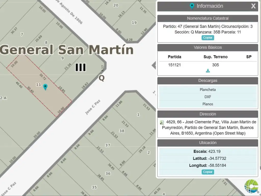The image size is (261, 196).
Task: Select parcel 37 on the map
Action: pyautogui.click(x=108, y=145)
